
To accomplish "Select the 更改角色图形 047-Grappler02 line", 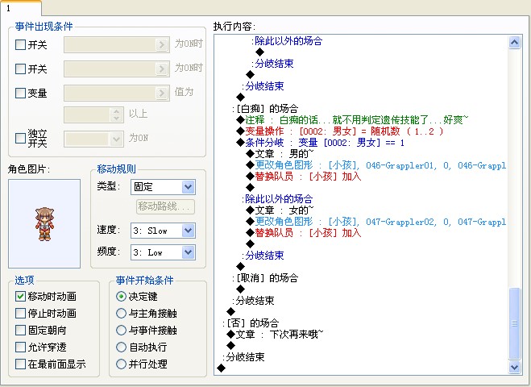I will pyautogui.click(x=376, y=222).
